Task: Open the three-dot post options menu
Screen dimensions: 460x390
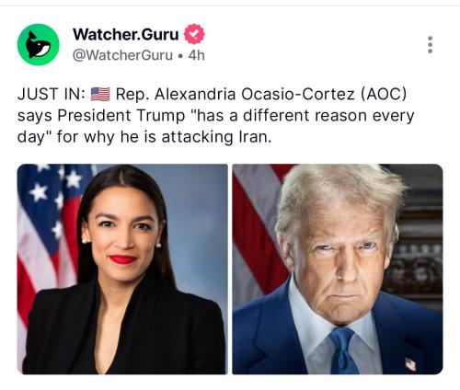Action: 430,45
